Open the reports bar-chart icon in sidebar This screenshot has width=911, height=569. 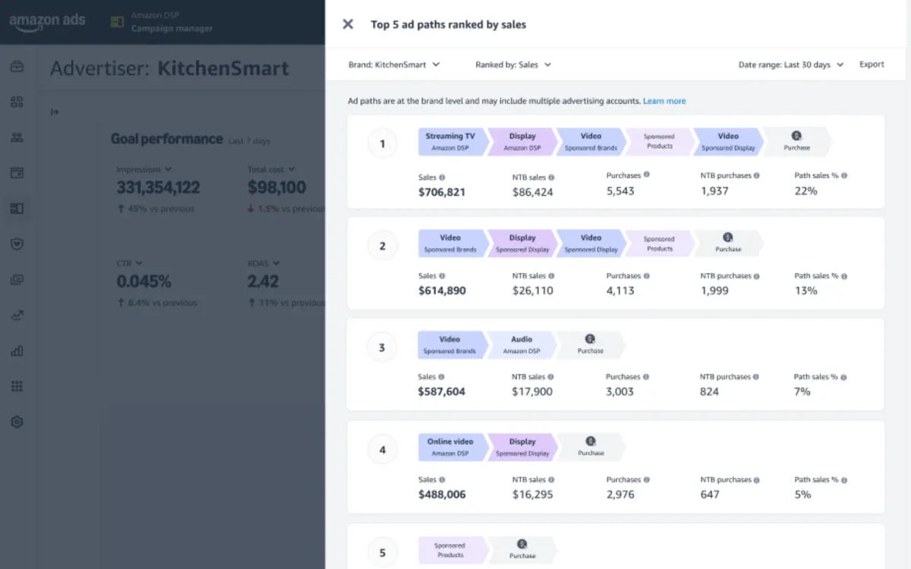pos(17,351)
